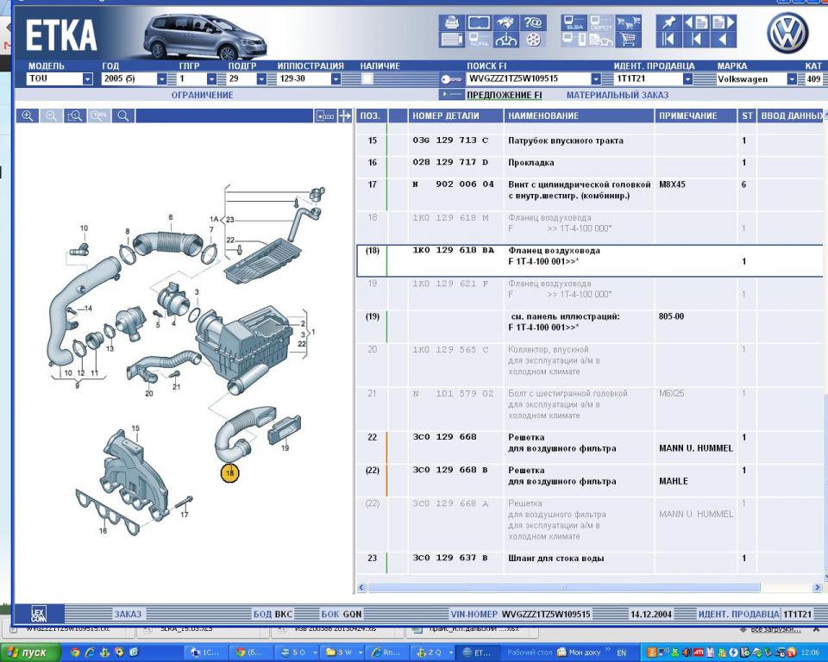Click the parts list icon below the printer
Image resolution: width=828 pixels, height=662 pixels.
pyautogui.click(x=451, y=40)
